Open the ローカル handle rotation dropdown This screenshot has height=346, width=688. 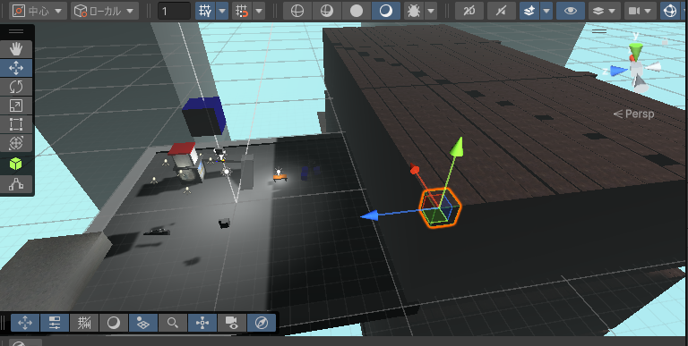105,11
